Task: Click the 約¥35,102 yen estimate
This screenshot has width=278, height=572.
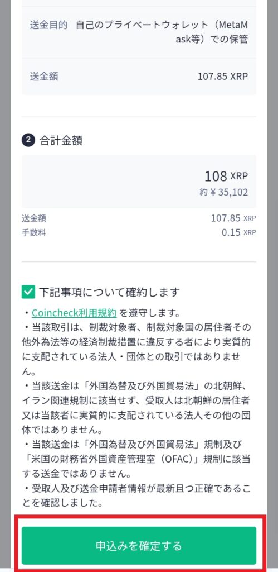Action: pyautogui.click(x=224, y=192)
